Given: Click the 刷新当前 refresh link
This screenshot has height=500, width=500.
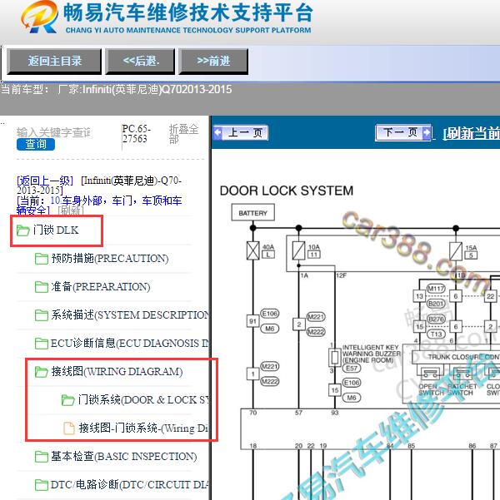Looking at the screenshot, I should click(x=472, y=133).
